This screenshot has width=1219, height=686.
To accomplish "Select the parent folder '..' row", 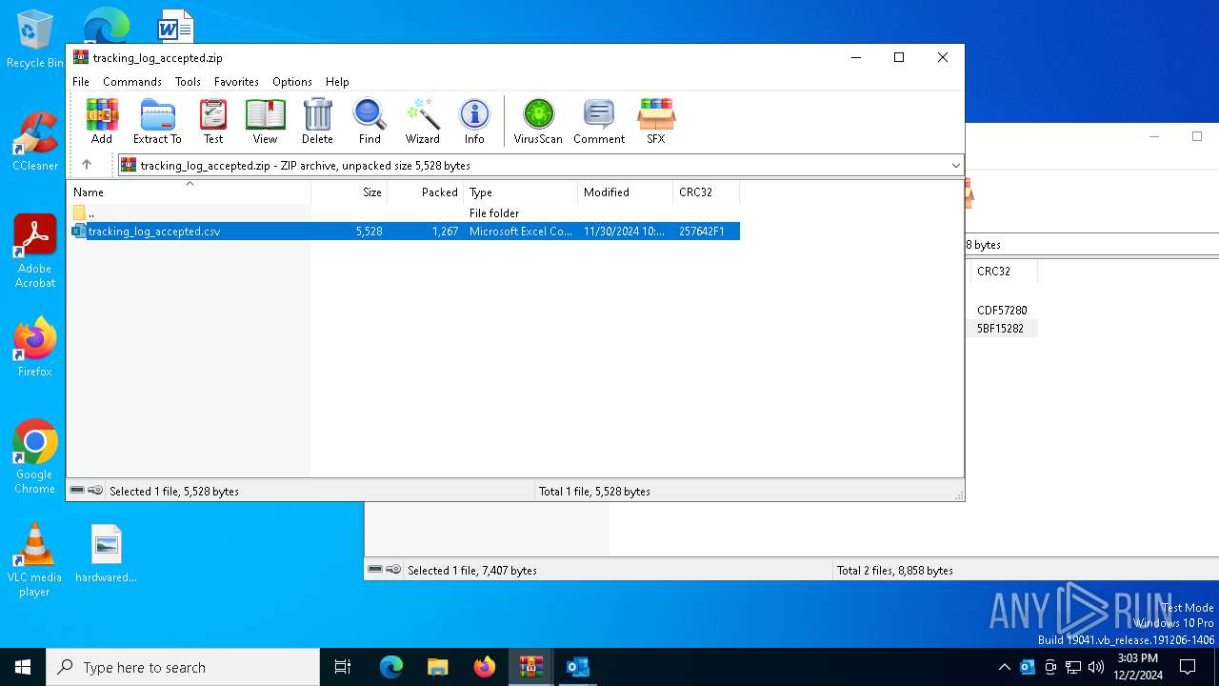I will click(x=404, y=213).
